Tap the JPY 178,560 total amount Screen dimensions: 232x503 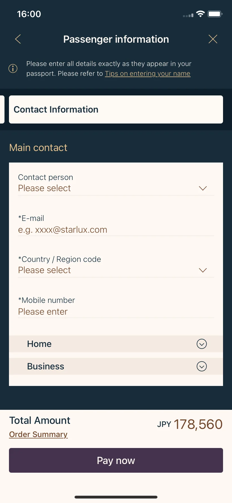point(190,424)
